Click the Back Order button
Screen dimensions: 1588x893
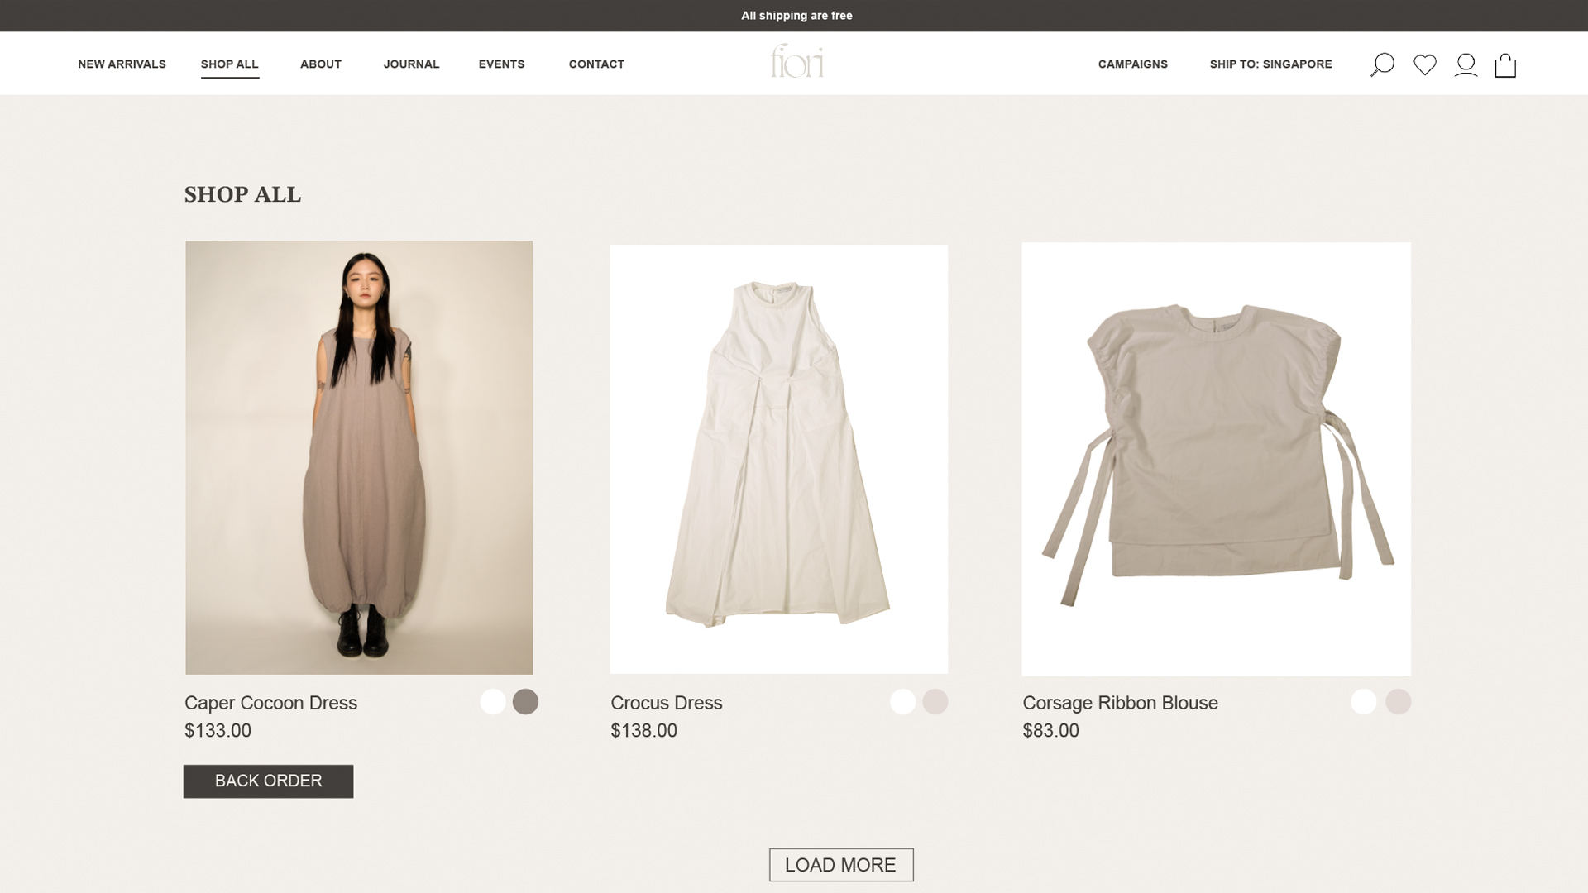[268, 781]
